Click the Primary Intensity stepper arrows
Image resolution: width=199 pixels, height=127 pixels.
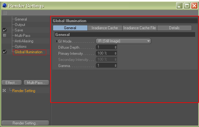[x=115, y=53]
